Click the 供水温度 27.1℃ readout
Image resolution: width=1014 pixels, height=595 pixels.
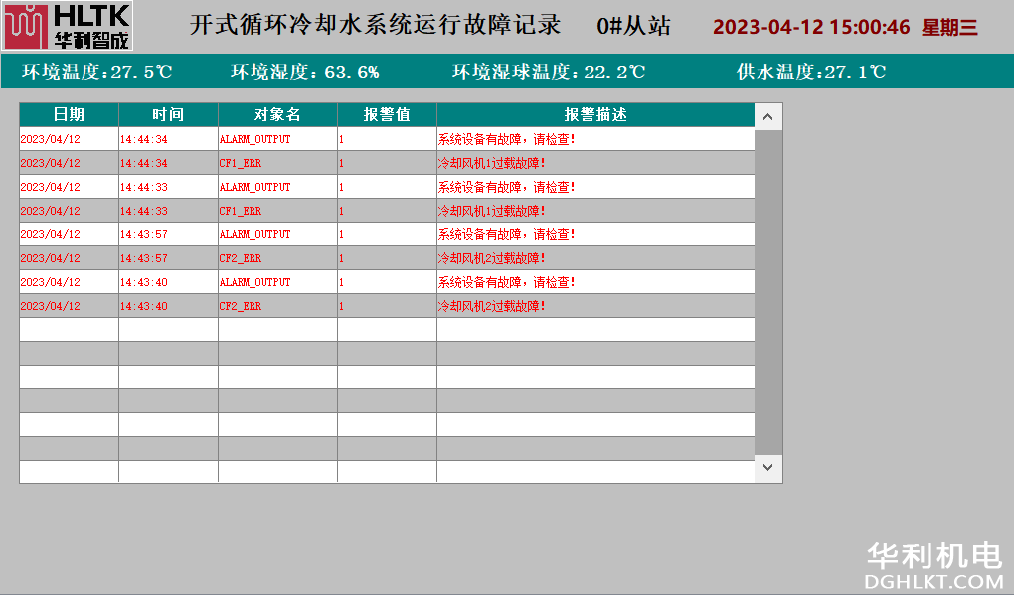(x=811, y=72)
